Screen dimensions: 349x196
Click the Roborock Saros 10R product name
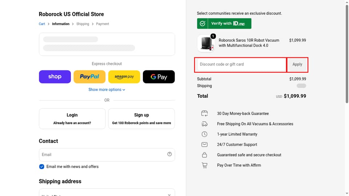[249, 43]
